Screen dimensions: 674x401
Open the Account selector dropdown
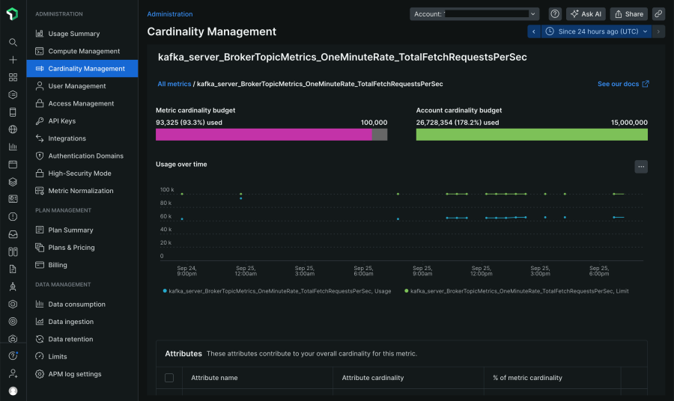(x=475, y=14)
